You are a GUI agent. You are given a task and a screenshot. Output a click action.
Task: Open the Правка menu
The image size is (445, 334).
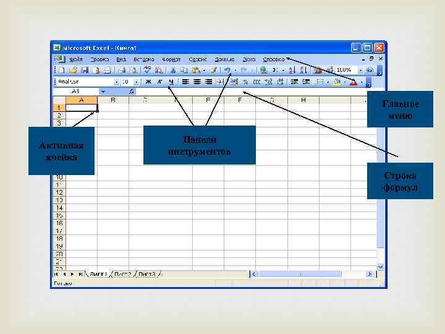[x=100, y=59]
